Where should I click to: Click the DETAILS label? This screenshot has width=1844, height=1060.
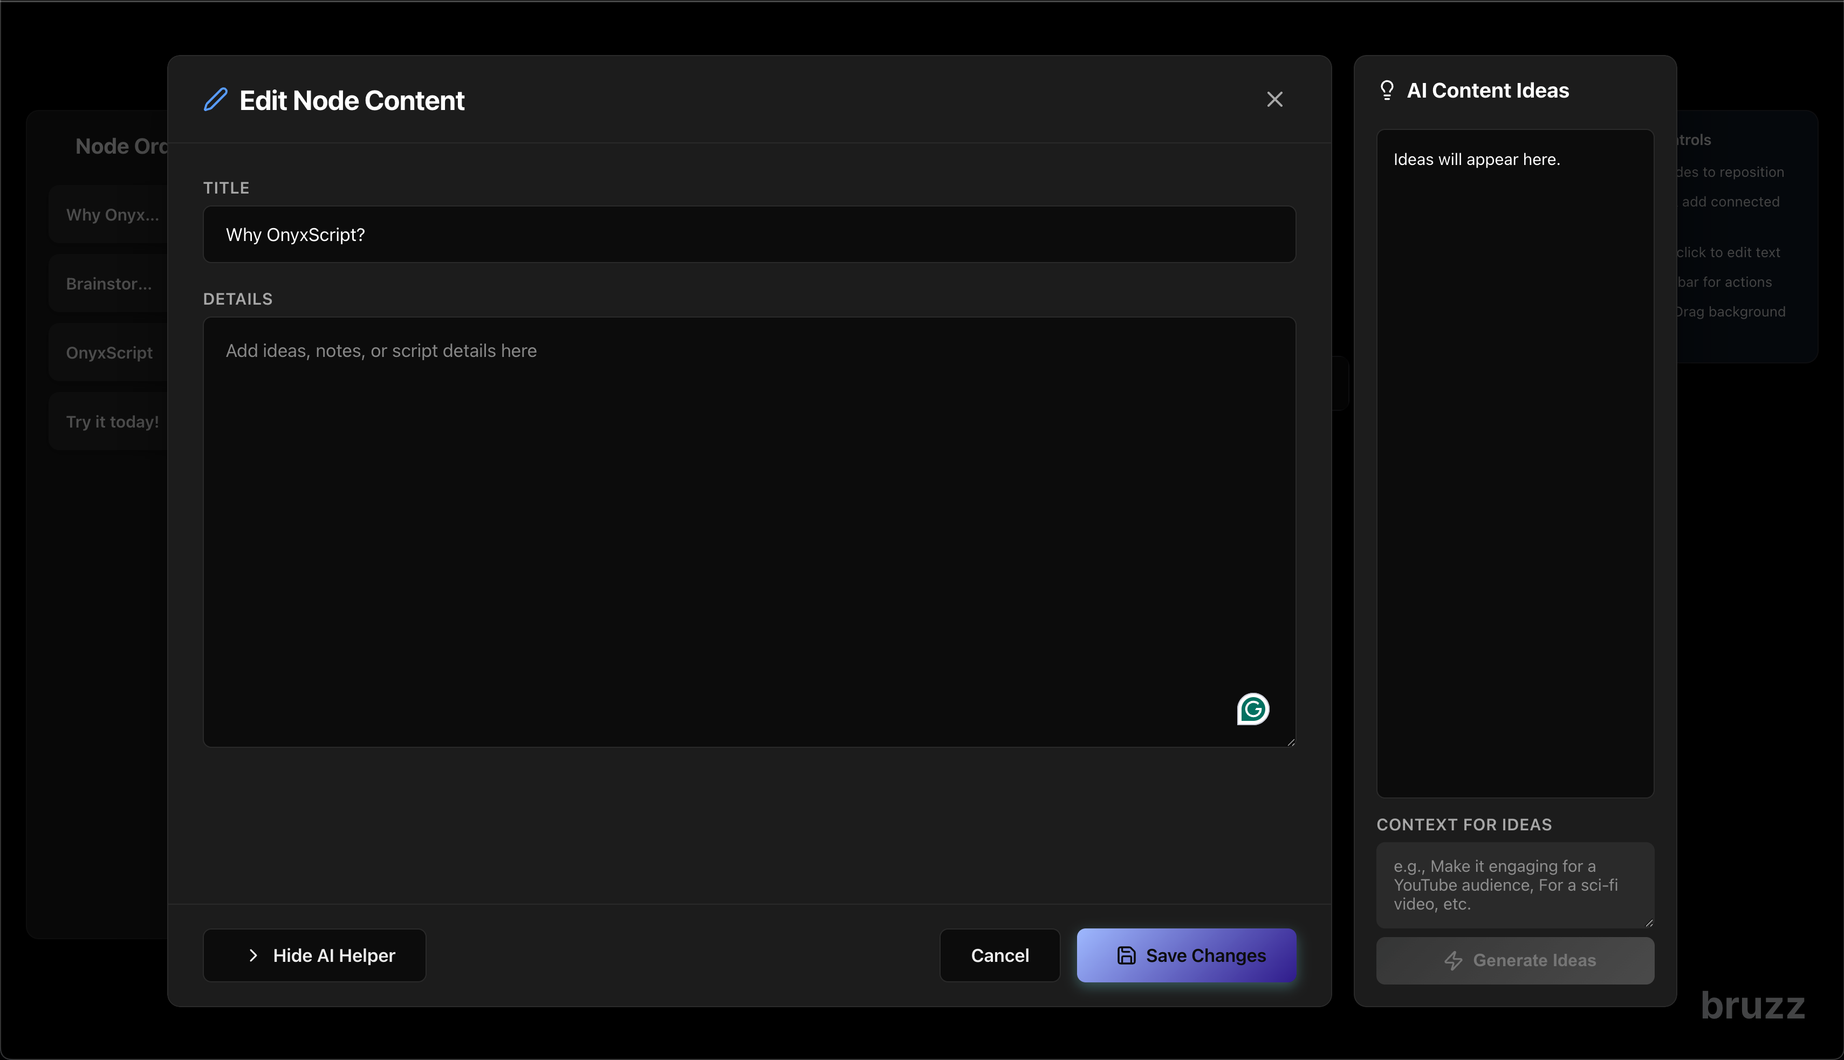[x=238, y=299]
